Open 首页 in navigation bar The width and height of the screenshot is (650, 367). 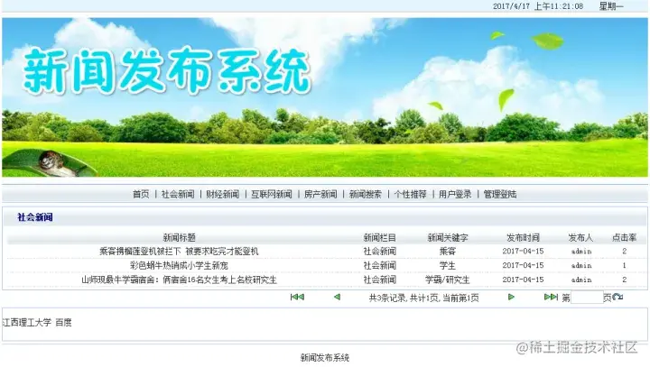[141, 194]
